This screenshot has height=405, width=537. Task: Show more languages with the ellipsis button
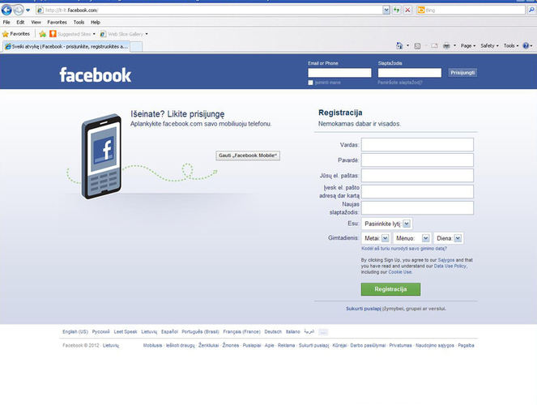(x=323, y=332)
